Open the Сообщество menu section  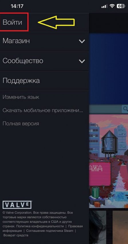click(x=44, y=61)
